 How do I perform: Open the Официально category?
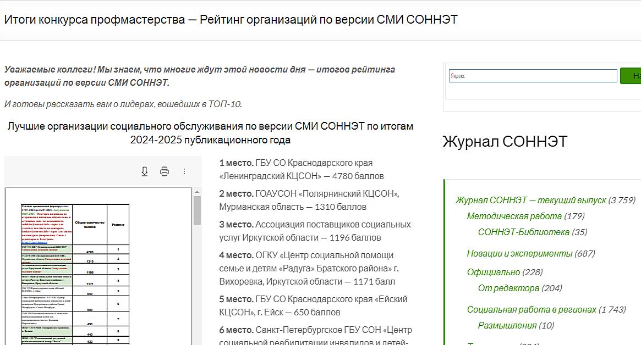tap(493, 272)
